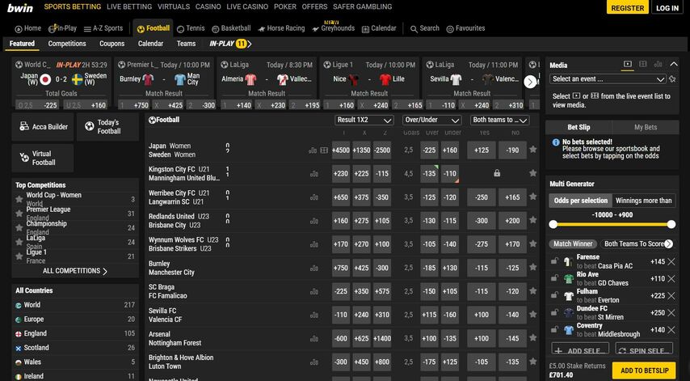Screen dimensions: 690x381
Task: View stats icon for Japan Women match
Action: click(313, 150)
